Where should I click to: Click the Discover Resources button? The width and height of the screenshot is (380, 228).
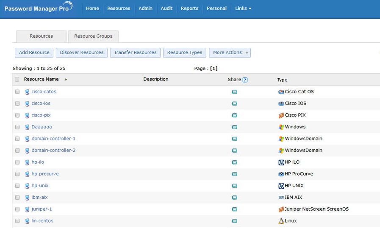[82, 52]
